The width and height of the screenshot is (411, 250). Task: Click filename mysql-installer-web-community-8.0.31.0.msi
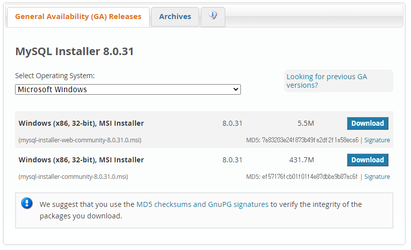(x=80, y=140)
